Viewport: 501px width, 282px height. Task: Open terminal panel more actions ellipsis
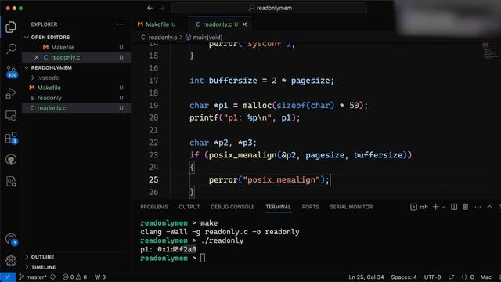pyautogui.click(x=478, y=207)
